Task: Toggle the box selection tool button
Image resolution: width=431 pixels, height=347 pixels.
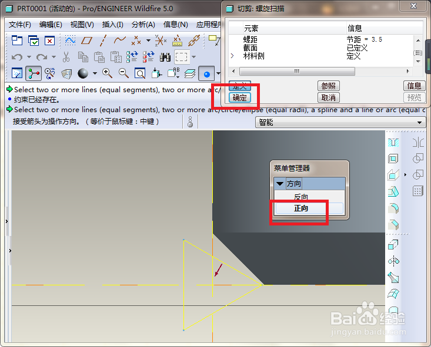Action: 182,57
